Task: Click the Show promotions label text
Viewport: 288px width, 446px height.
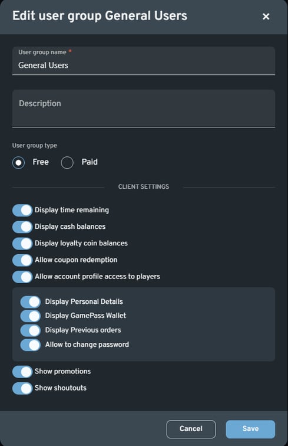Action: pyautogui.click(x=63, y=371)
